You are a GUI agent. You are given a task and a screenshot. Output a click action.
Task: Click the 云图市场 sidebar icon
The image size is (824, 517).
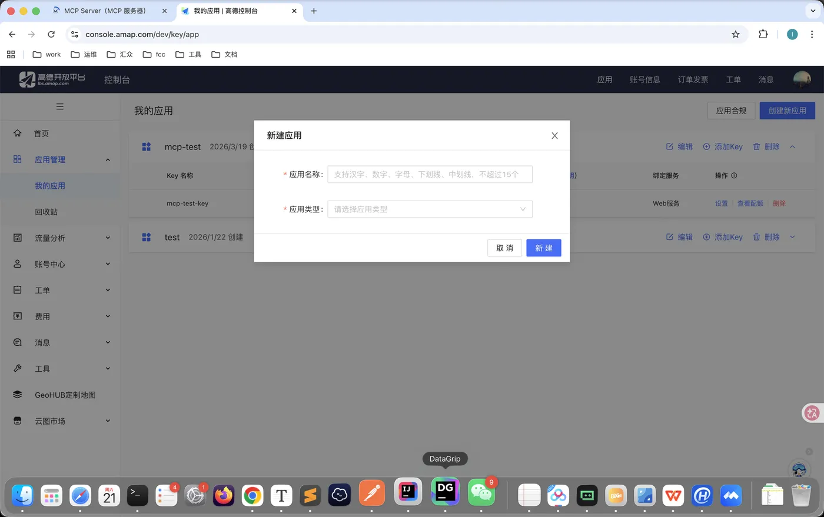point(18,421)
